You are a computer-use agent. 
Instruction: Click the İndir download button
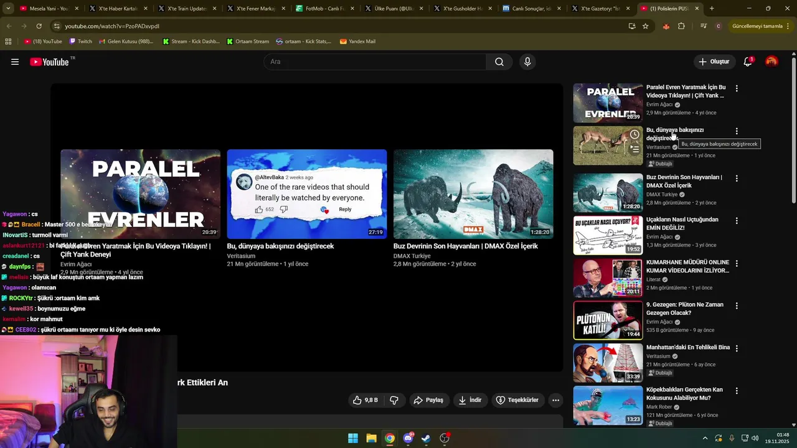click(x=470, y=400)
